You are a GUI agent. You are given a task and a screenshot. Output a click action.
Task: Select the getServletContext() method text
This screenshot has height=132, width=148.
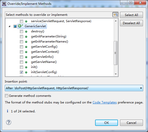click(45, 52)
